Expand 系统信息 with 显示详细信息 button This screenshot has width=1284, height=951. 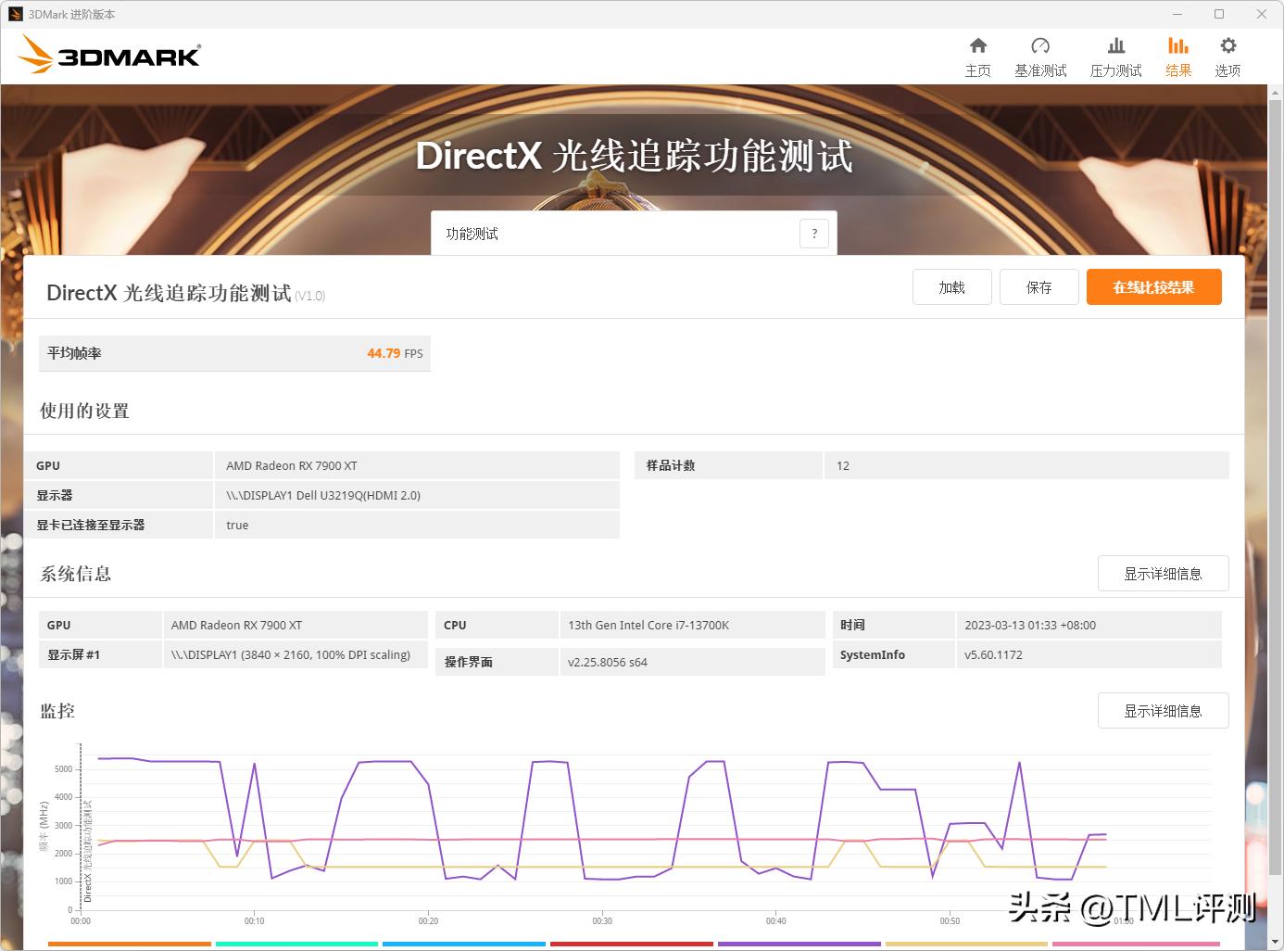tap(1163, 574)
